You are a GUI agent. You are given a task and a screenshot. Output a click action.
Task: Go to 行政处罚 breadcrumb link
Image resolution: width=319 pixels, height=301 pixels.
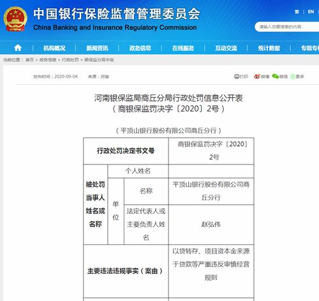pyautogui.click(x=70, y=60)
